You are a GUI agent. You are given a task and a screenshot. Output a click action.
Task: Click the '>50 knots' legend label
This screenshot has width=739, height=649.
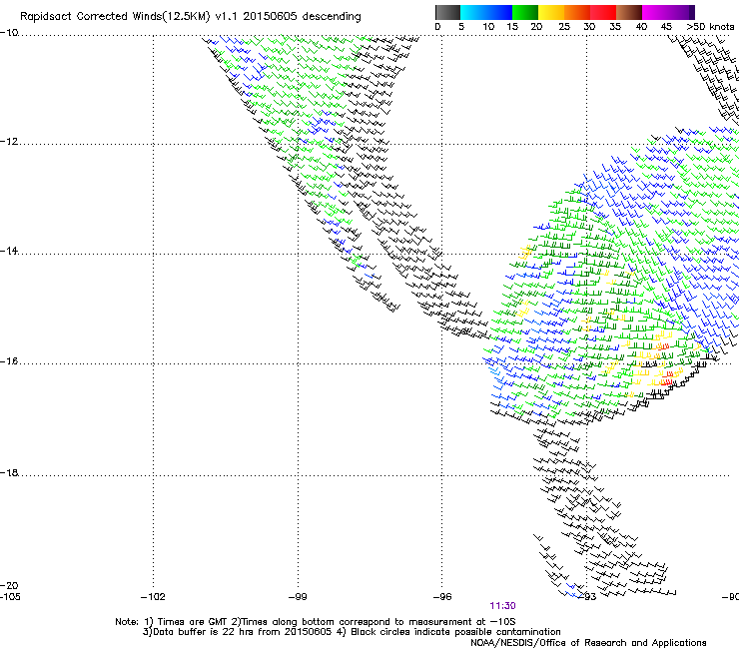click(711, 27)
